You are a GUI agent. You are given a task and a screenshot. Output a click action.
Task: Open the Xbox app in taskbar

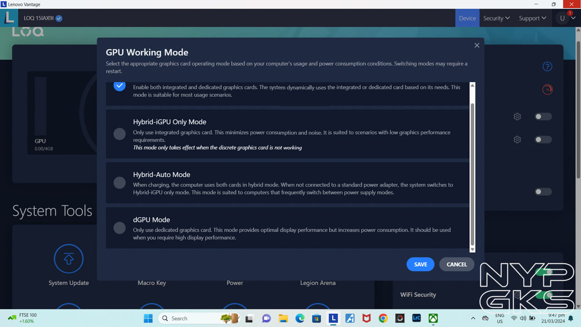433,318
